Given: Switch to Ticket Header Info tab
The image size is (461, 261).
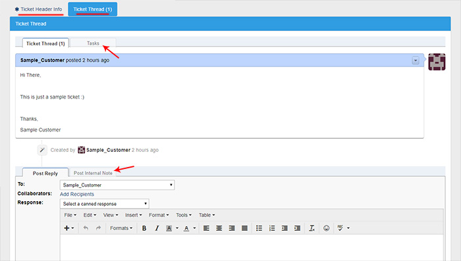Looking at the screenshot, I should pyautogui.click(x=38, y=9).
